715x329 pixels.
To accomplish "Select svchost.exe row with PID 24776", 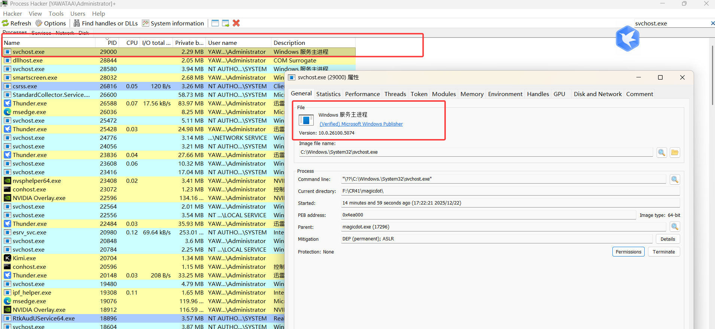I will [143, 138].
